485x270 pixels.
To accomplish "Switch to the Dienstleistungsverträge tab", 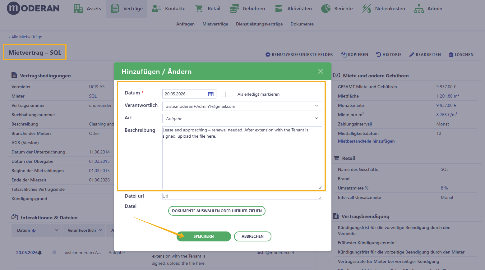I will click(259, 24).
